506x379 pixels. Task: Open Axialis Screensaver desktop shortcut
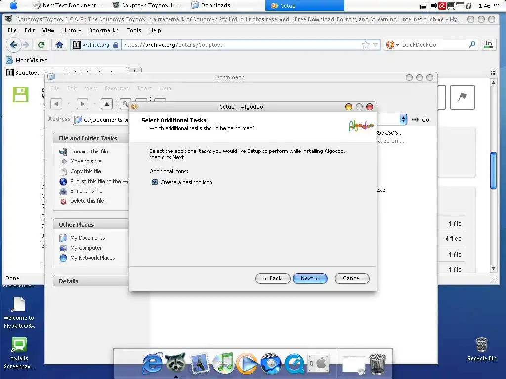(x=19, y=353)
